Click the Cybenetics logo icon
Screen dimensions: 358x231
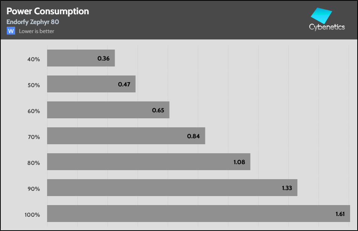tap(321, 16)
